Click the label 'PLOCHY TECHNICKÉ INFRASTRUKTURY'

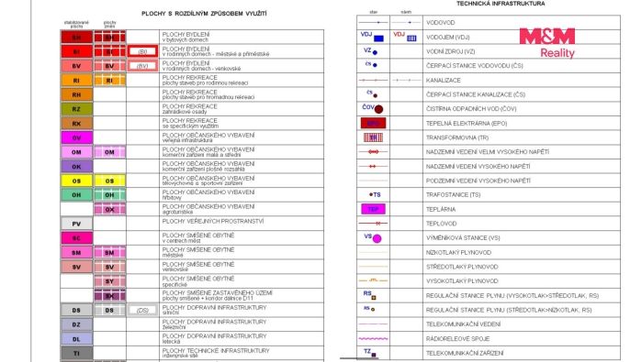tap(216, 350)
